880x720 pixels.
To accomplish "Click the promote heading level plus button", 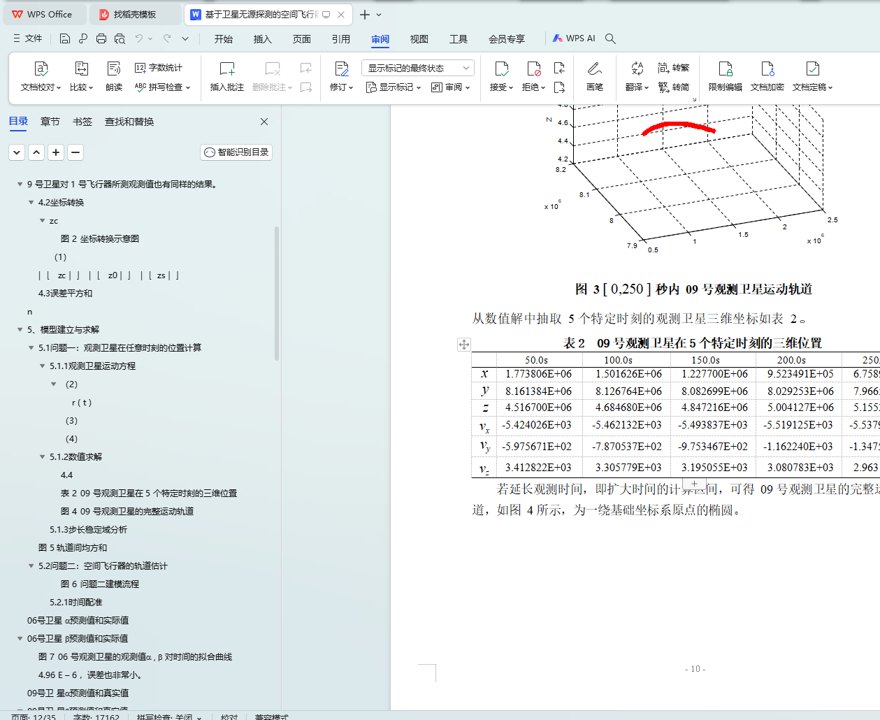I will [56, 152].
